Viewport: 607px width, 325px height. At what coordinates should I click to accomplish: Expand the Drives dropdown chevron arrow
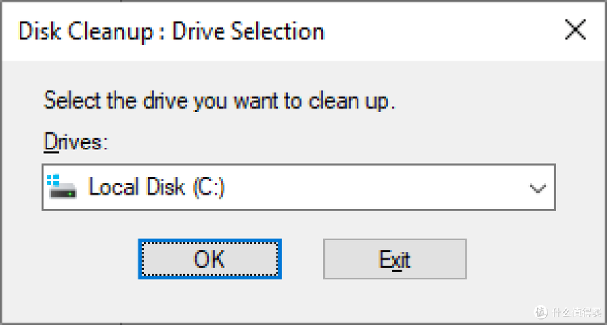click(537, 188)
